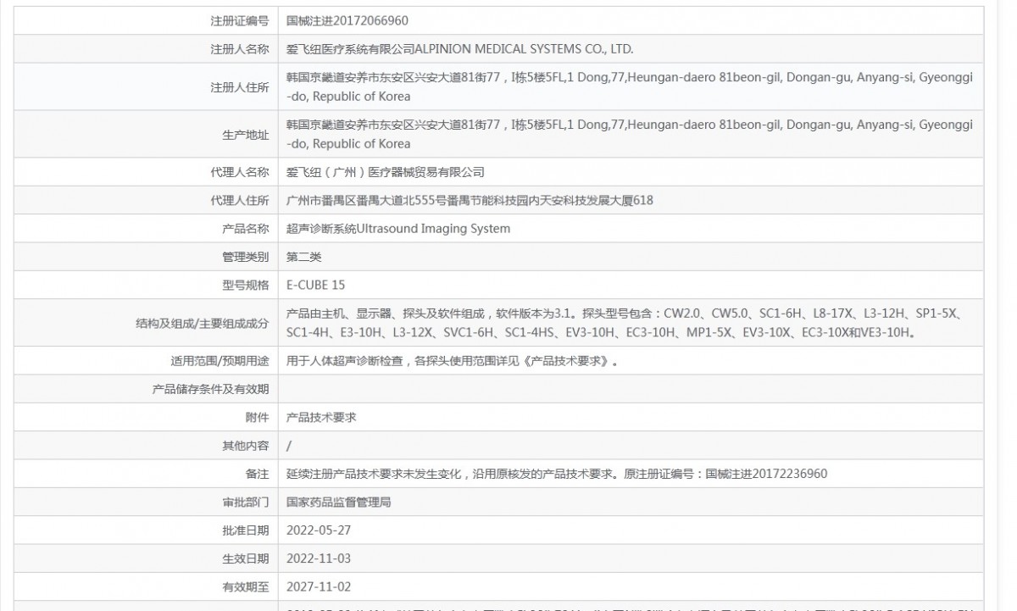The height and width of the screenshot is (611, 1017).
Task: Click the 产品储存条件及有效期 label
Action: pyautogui.click(x=210, y=390)
